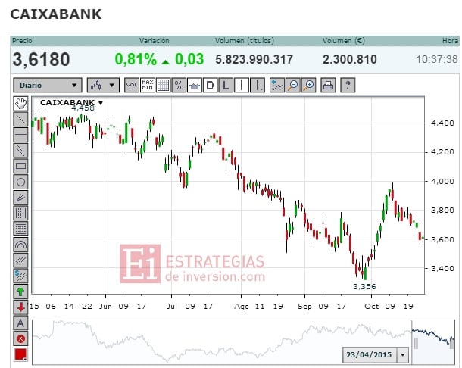The height and width of the screenshot is (368, 462).
Task: Select the diagonal trend line tool
Action: click(20, 119)
